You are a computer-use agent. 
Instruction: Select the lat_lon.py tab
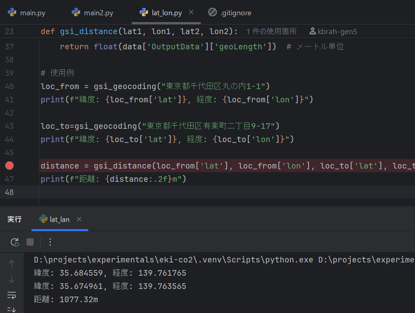[x=167, y=12]
